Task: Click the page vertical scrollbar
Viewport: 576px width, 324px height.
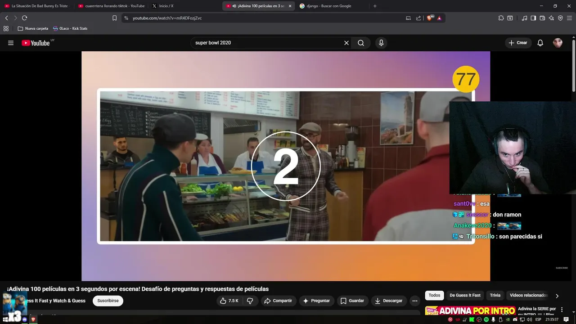Action: (x=574, y=65)
